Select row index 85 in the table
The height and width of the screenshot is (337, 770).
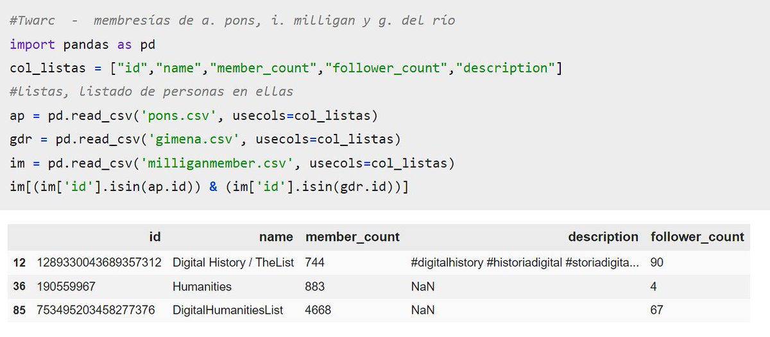(x=19, y=310)
